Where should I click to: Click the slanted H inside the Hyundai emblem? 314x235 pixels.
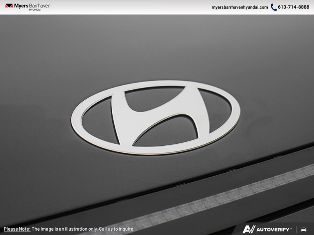point(156,117)
